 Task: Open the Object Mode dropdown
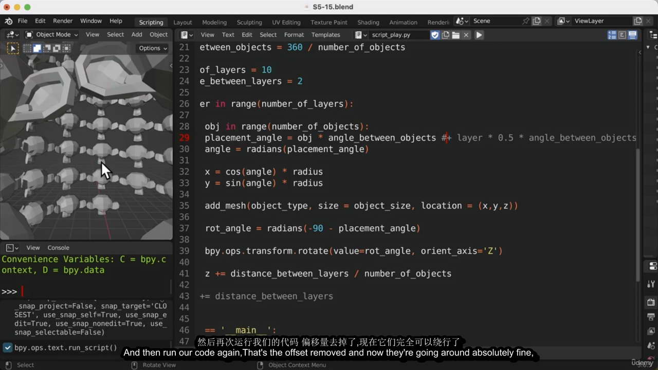(51, 34)
